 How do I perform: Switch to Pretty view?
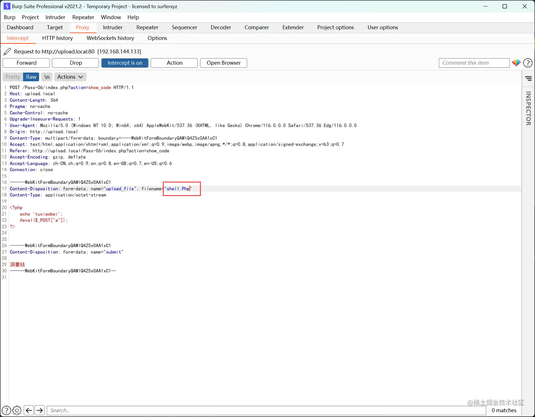coord(13,77)
